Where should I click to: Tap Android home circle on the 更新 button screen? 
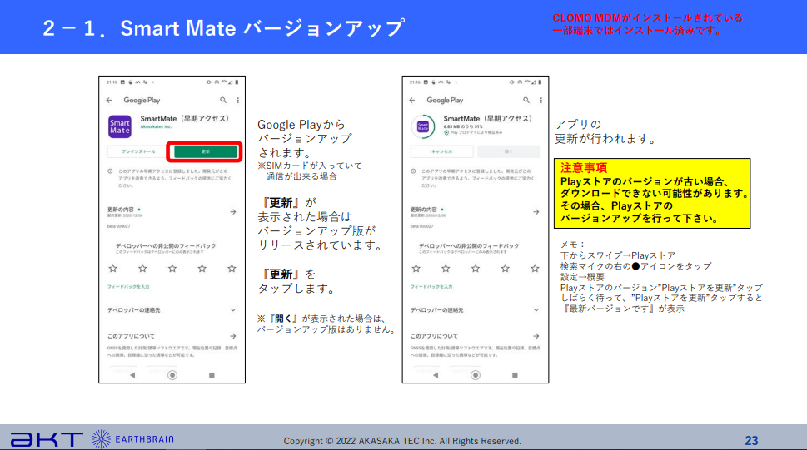coord(172,375)
